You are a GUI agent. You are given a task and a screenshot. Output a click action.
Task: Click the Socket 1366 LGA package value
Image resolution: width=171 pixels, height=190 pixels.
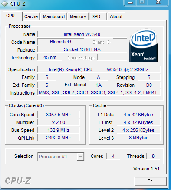point(82,49)
